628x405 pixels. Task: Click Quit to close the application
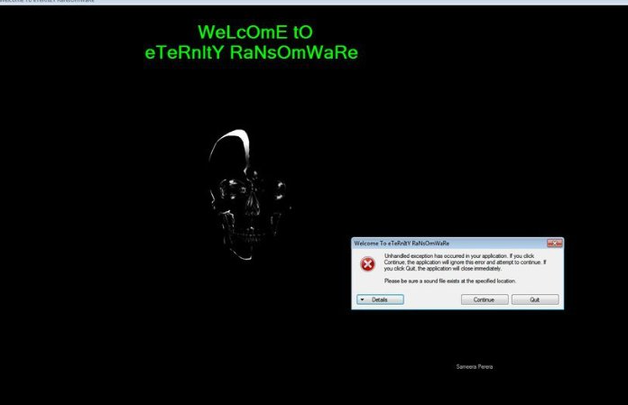click(x=535, y=299)
